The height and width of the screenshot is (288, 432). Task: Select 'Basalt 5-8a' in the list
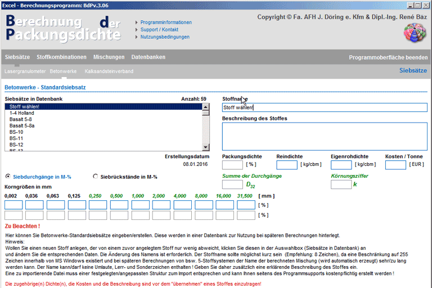pos(103,125)
